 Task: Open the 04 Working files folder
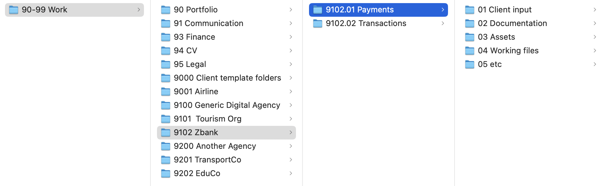coord(508,51)
